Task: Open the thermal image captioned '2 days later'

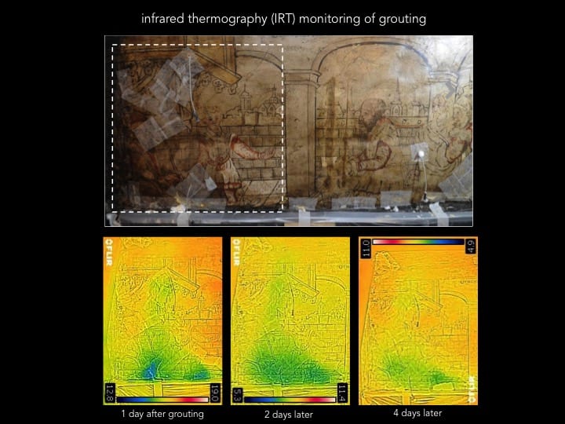Action: tap(290, 321)
